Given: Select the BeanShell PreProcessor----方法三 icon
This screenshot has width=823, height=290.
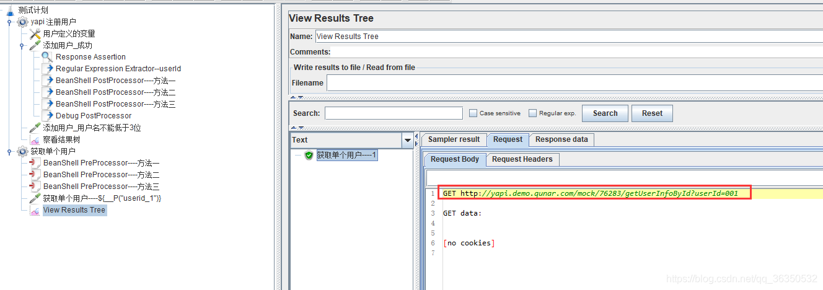Looking at the screenshot, I should tap(35, 187).
